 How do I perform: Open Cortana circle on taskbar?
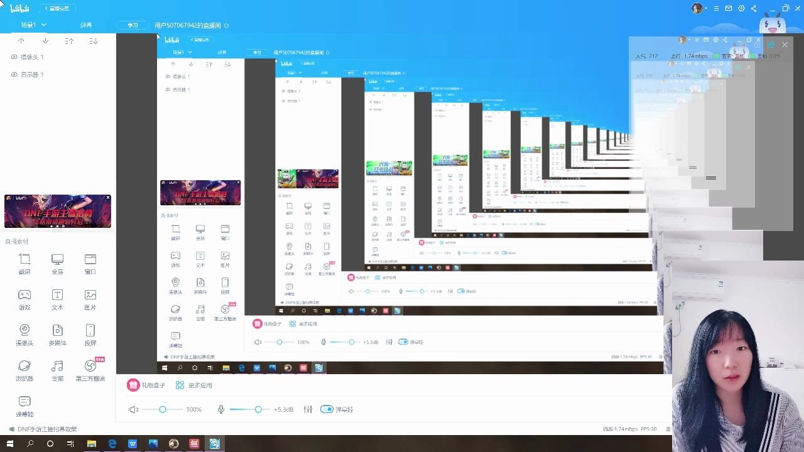pyautogui.click(x=50, y=444)
